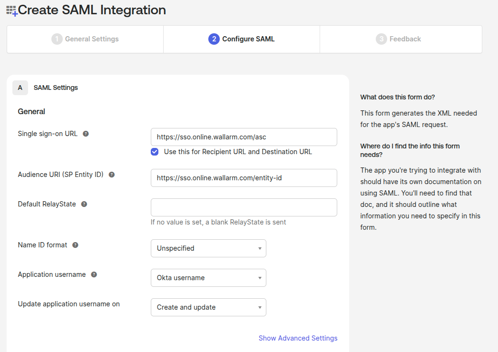Viewport: 498px width, 352px height.
Task: Open help tooltip for Single sign-on URL
Action: pyautogui.click(x=86, y=134)
